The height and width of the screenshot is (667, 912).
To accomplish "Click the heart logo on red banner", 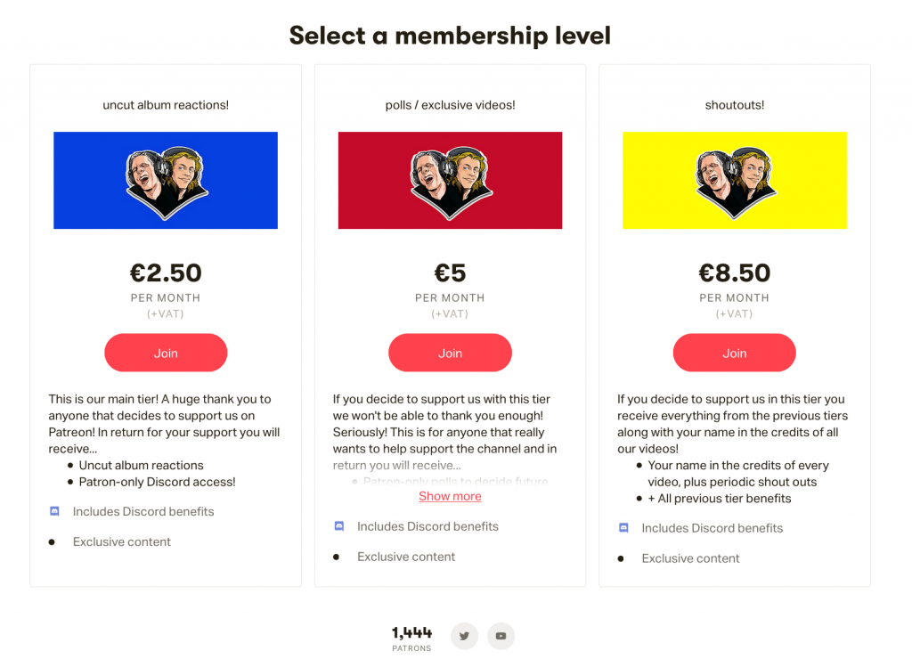I will [x=451, y=182].
